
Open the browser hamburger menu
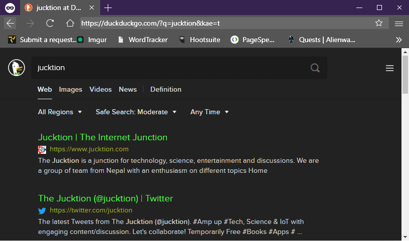click(399, 24)
